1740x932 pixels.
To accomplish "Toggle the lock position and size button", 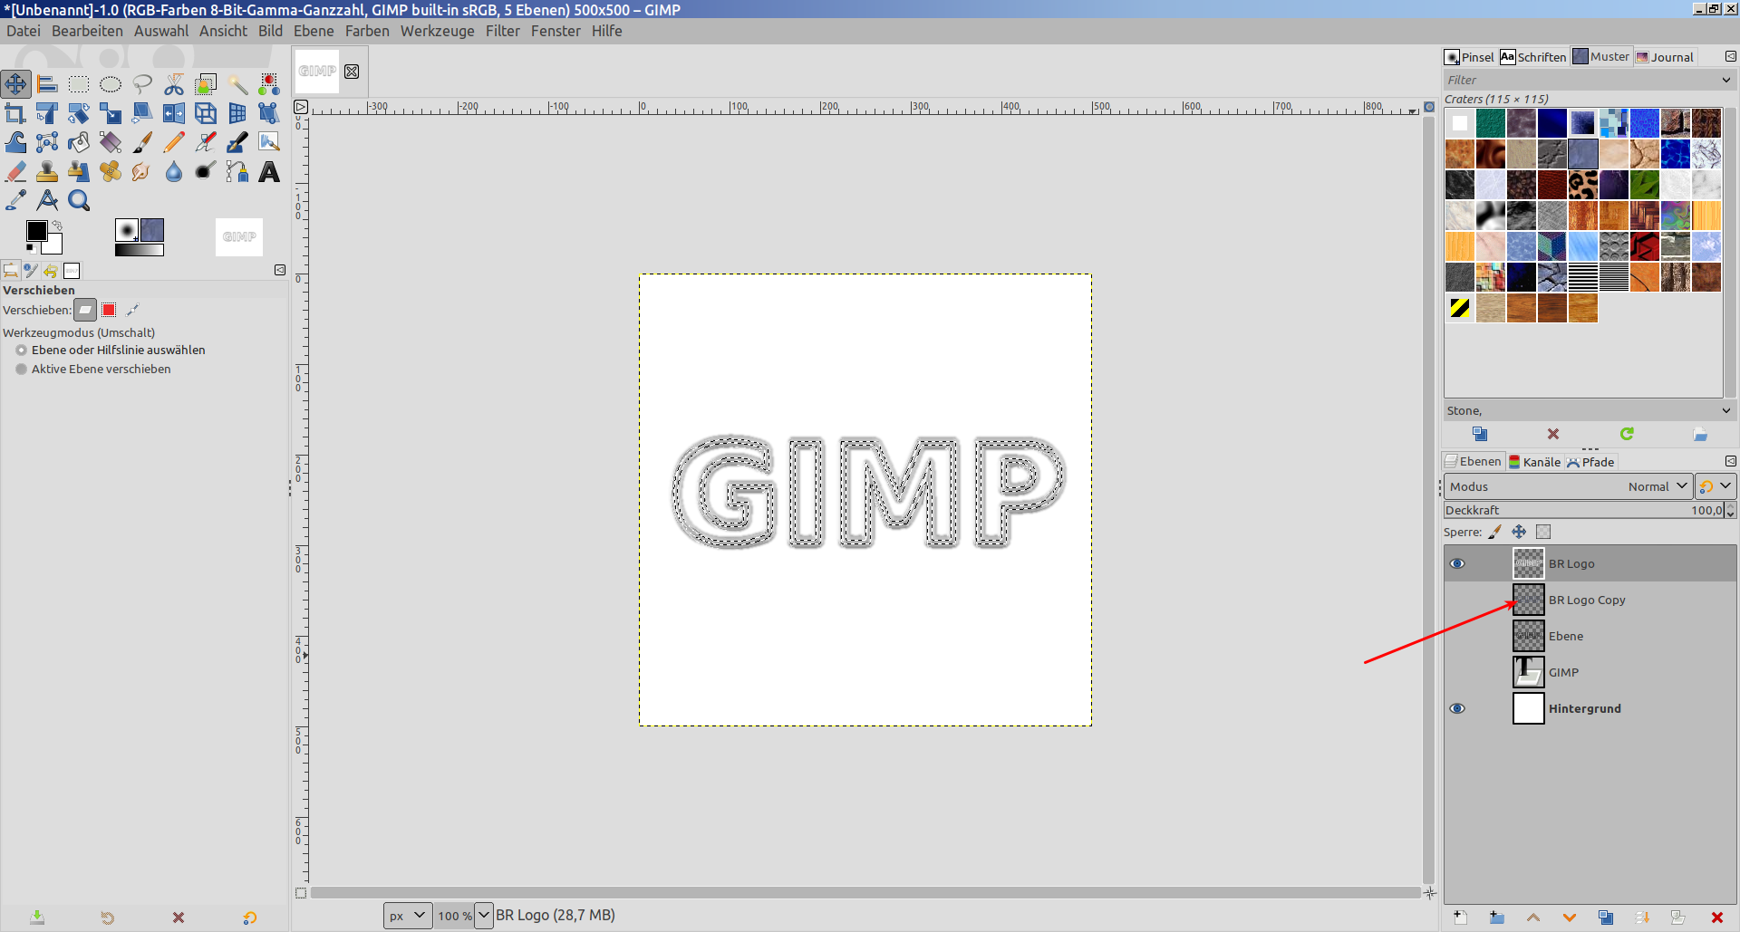I will pyautogui.click(x=1519, y=532).
